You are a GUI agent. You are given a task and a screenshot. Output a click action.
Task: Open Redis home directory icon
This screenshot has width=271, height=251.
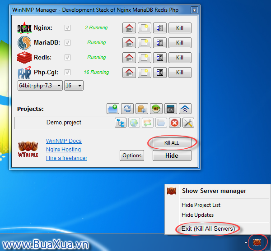click(x=129, y=57)
